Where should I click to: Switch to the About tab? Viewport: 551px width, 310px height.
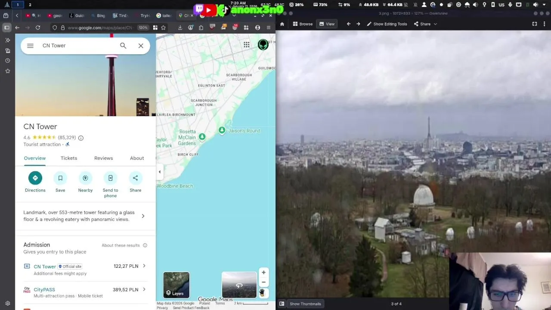click(137, 158)
